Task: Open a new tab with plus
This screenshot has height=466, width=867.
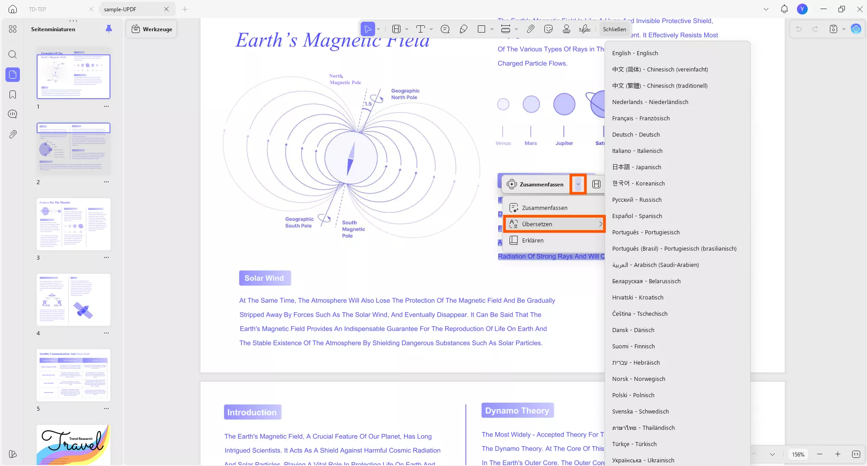Action: (x=185, y=9)
